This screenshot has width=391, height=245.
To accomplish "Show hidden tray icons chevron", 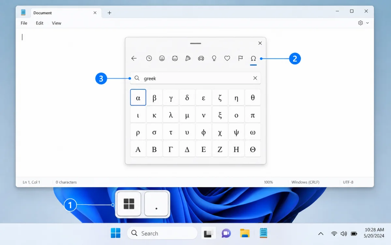I will point(321,234).
